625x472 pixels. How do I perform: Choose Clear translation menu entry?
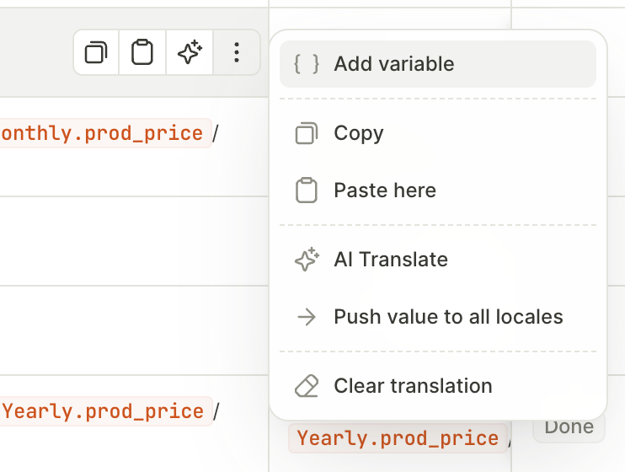[x=438, y=386]
